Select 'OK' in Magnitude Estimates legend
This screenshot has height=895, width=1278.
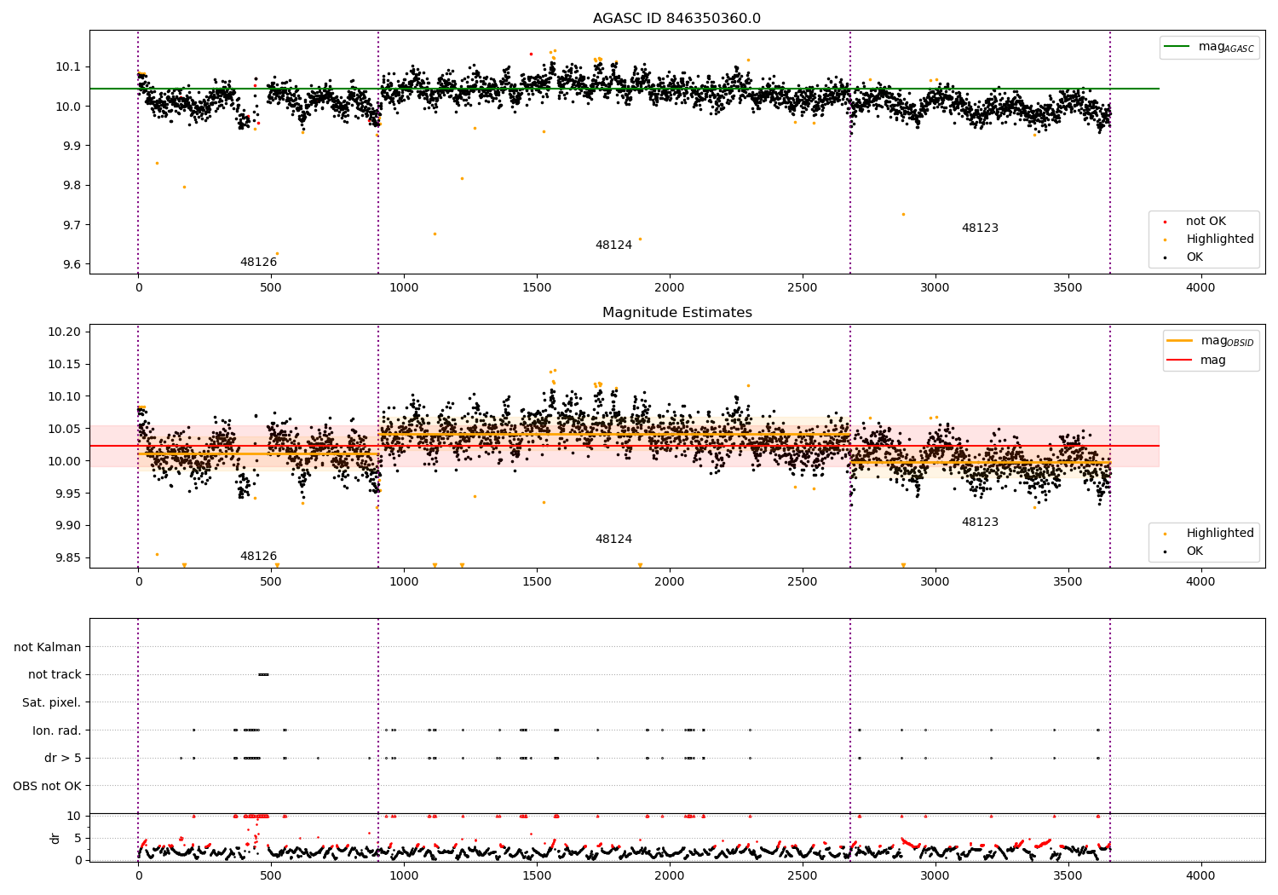tap(1195, 551)
